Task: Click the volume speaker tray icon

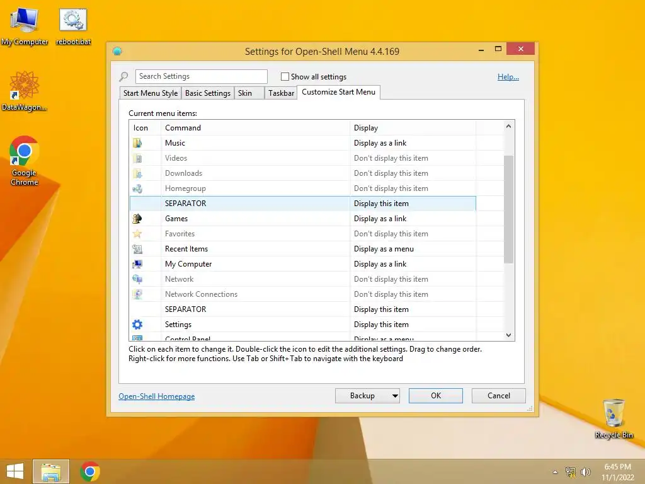Action: tap(585, 472)
